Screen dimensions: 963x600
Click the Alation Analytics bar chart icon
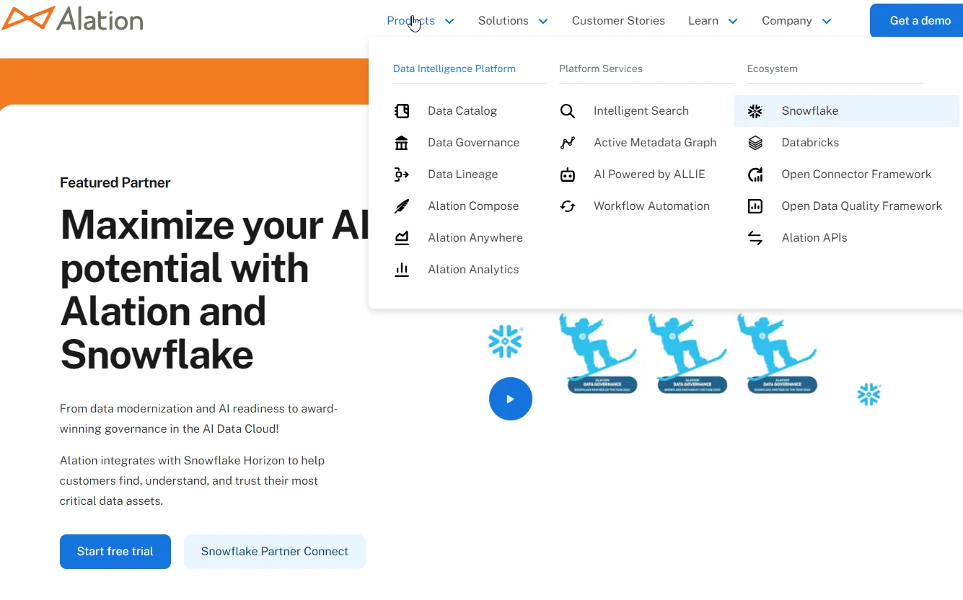[402, 270]
